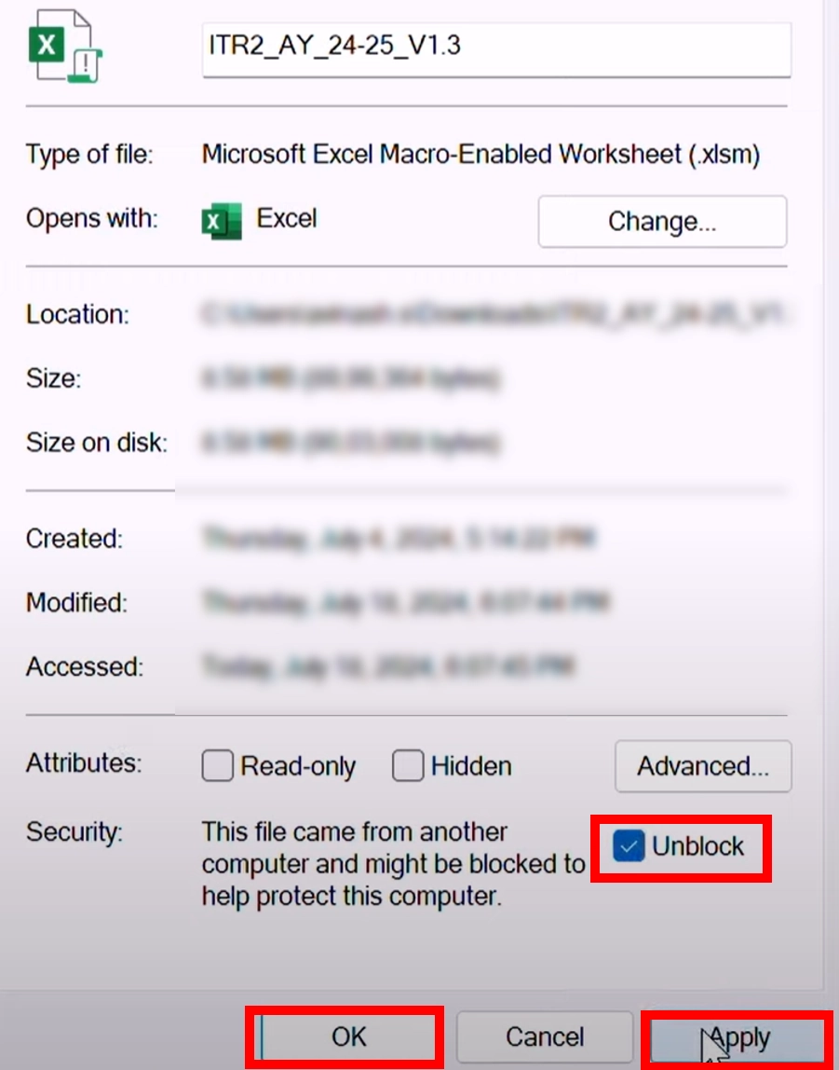The image size is (839, 1070).
Task: Click the Attributes: label
Action: point(84,762)
